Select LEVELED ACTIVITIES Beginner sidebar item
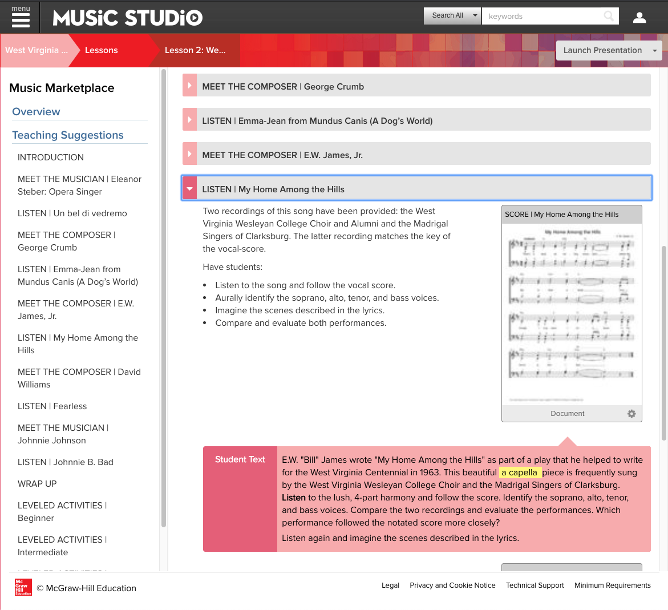Viewport: 668px width, 610px height. coord(62,511)
